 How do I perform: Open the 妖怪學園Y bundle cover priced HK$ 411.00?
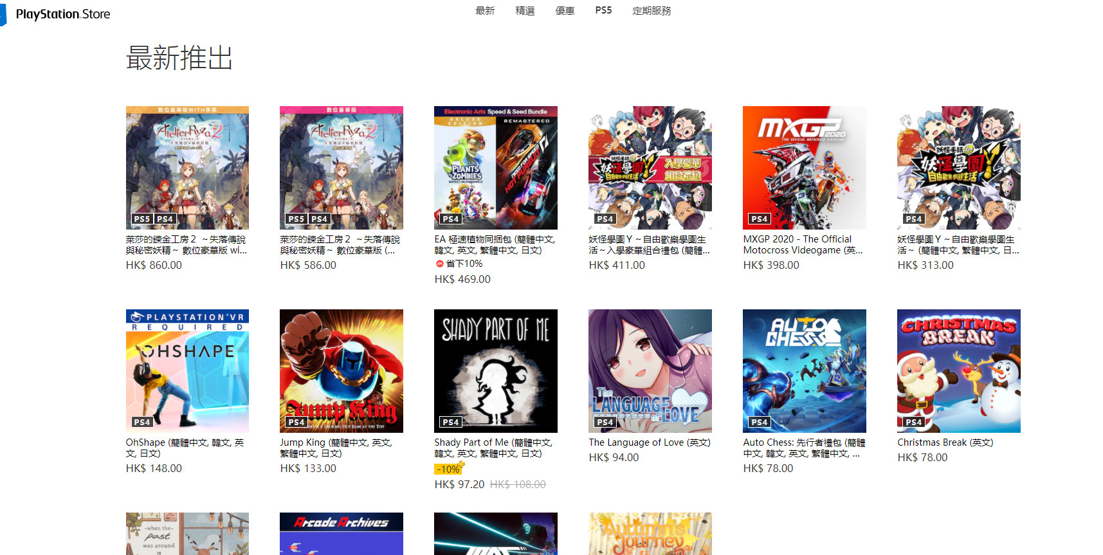[650, 168]
